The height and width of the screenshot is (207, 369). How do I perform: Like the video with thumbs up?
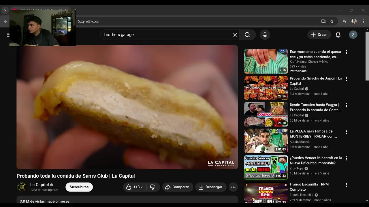click(135, 187)
